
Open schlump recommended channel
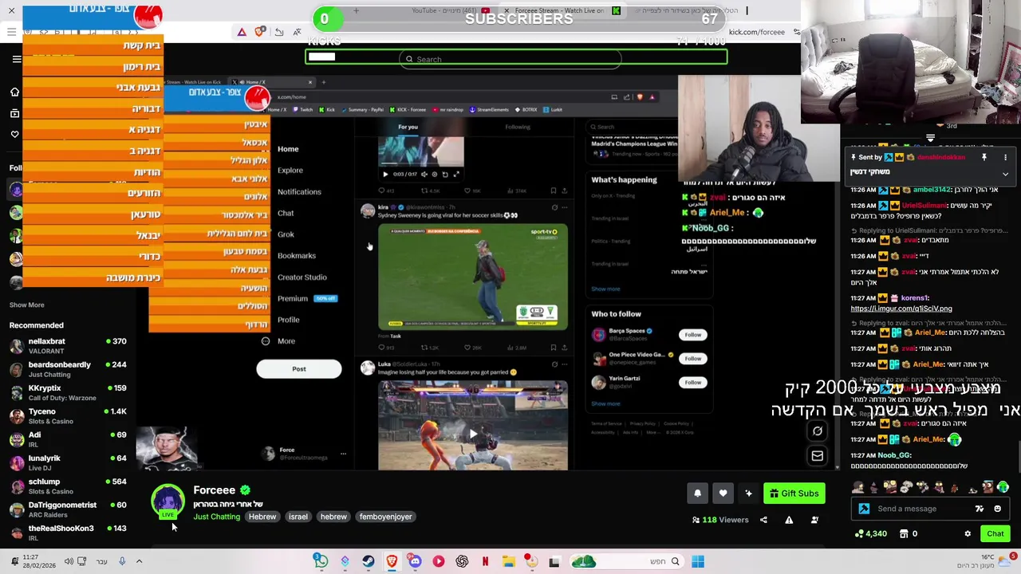click(67, 486)
